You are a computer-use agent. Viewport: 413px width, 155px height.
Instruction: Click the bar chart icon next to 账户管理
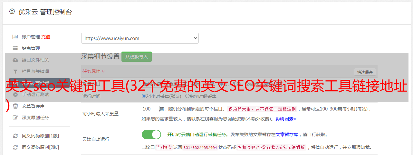pyautogui.click(x=15, y=37)
